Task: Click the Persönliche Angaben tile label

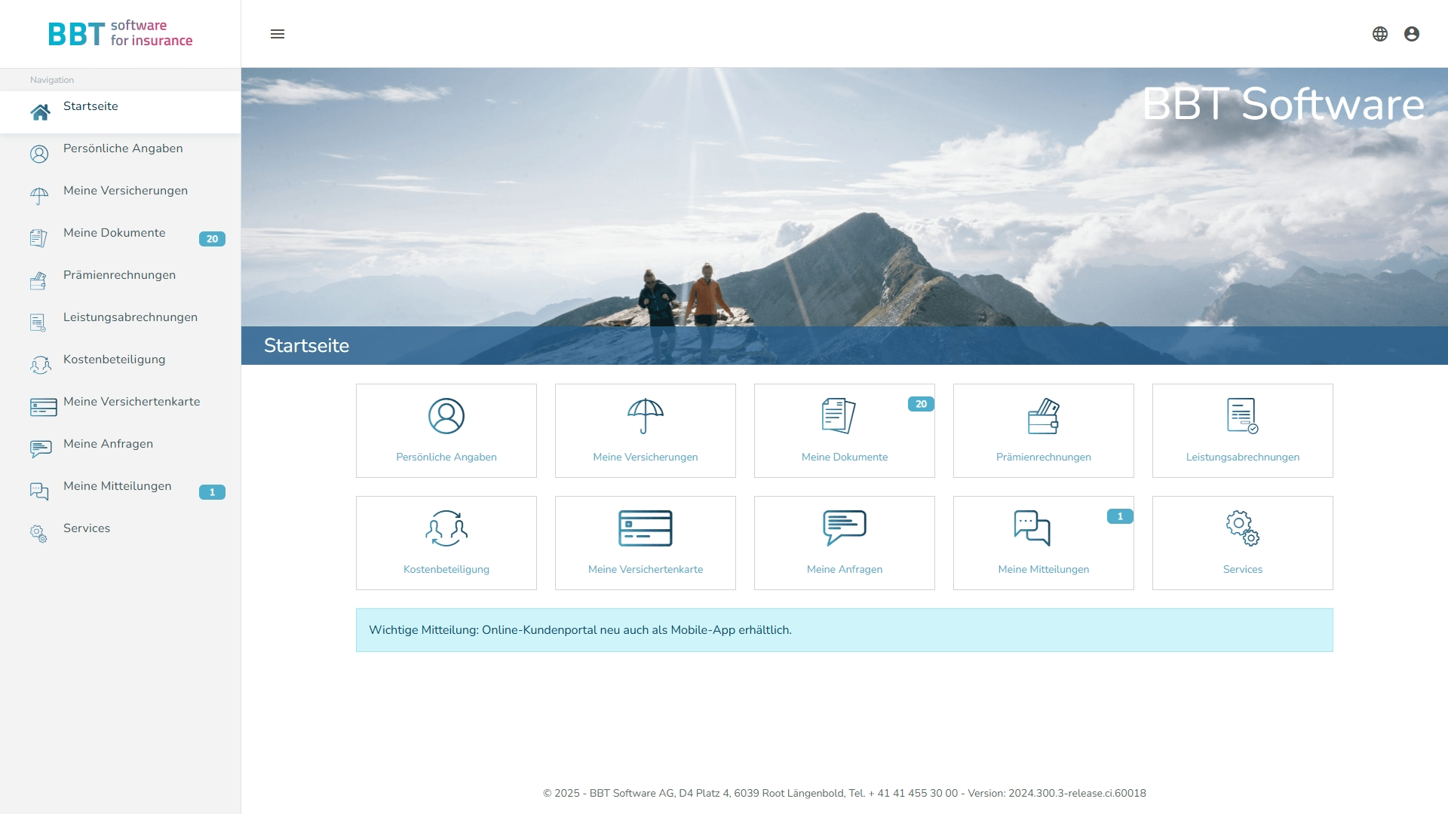Action: 446,457
